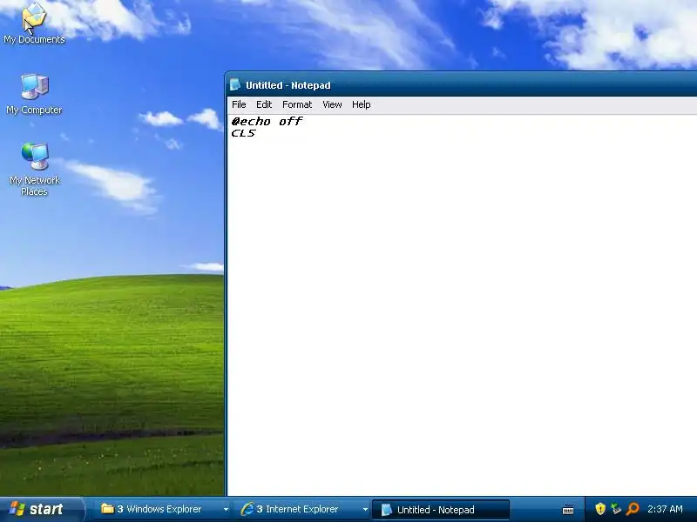Image resolution: width=697 pixels, height=522 pixels.
Task: Click the green arrow device tray icon
Action: [616, 509]
